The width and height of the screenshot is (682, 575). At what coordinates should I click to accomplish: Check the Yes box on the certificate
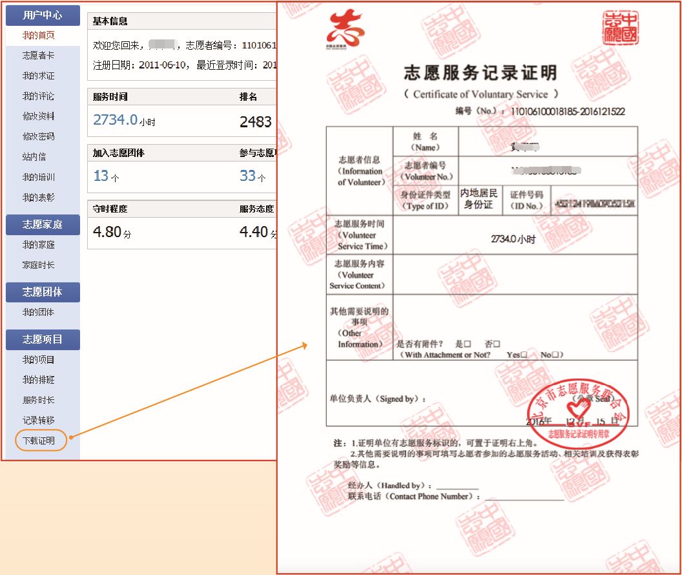pyautogui.click(x=524, y=354)
